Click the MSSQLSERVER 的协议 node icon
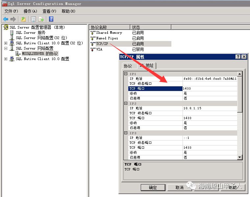 [x=18, y=54]
